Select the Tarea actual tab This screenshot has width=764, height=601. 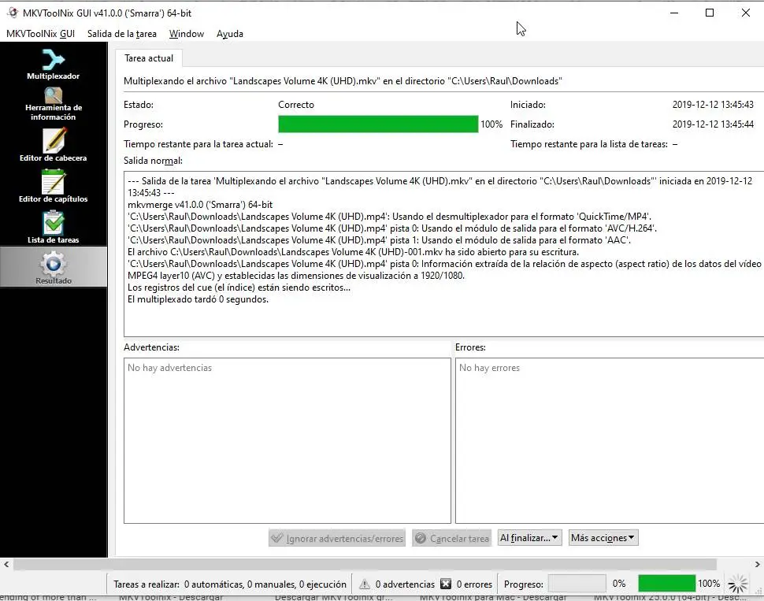149,58
